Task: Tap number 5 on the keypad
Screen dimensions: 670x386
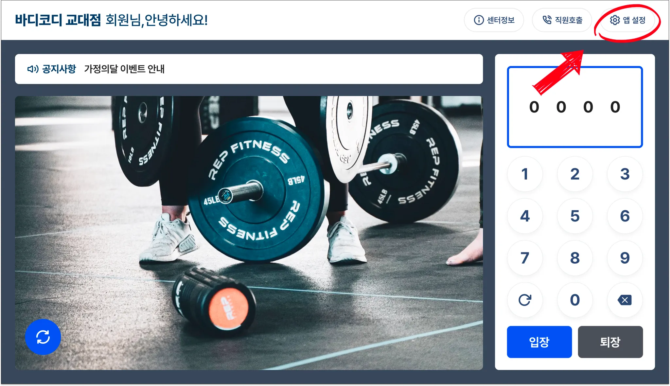Action: pos(575,216)
